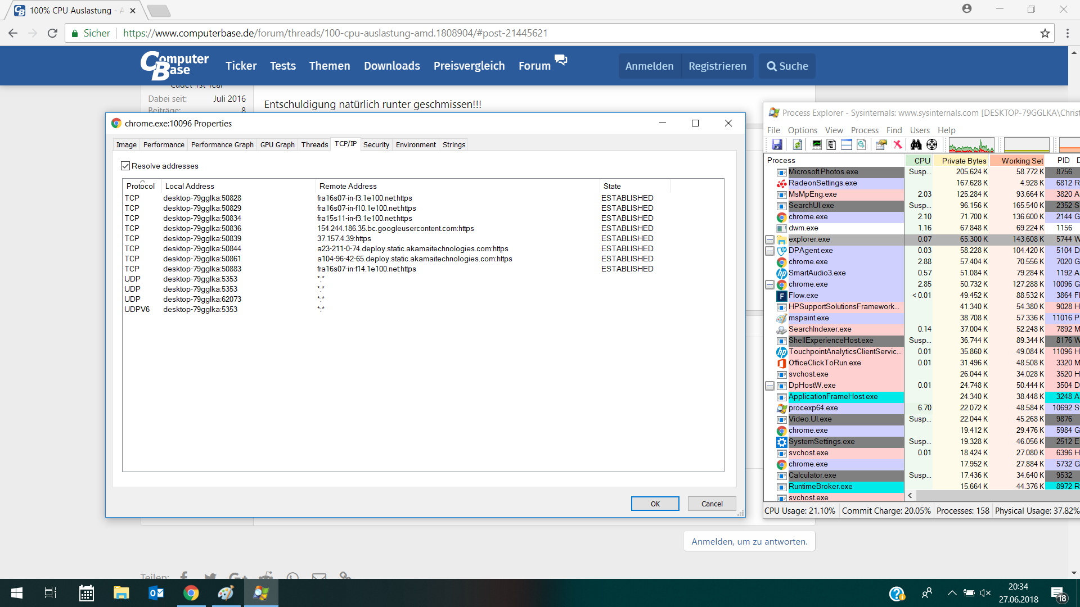
Task: Uncheck the Resolve addresses checkbox
Action: (x=125, y=166)
